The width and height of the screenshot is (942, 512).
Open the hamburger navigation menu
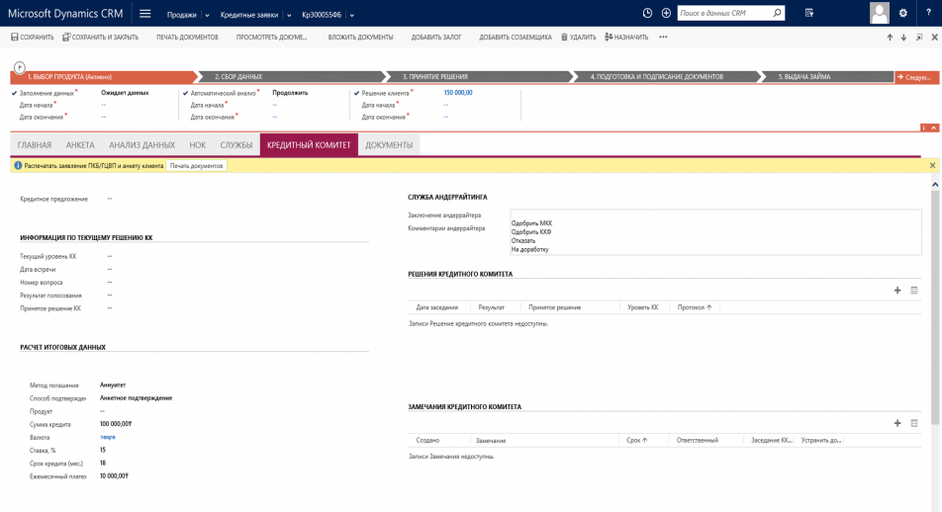tap(145, 14)
